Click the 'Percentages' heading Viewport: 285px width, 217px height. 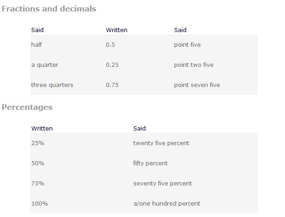click(27, 107)
